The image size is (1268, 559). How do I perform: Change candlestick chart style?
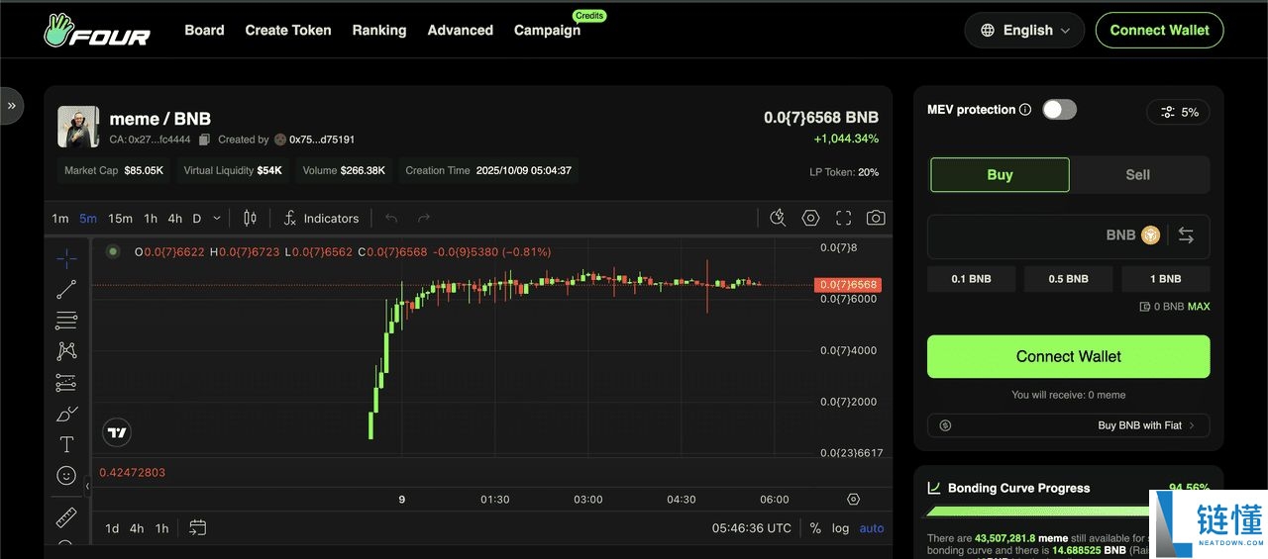pos(250,218)
